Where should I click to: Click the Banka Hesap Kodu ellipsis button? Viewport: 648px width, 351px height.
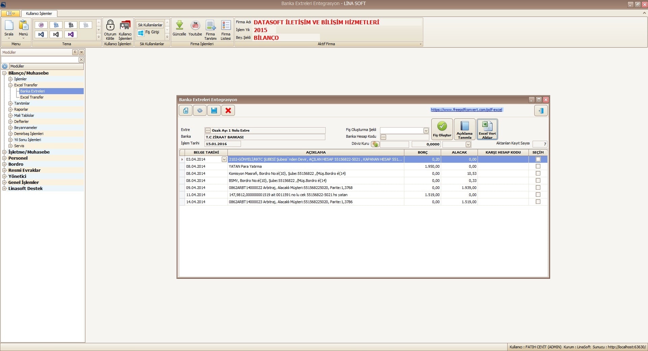[383, 137]
